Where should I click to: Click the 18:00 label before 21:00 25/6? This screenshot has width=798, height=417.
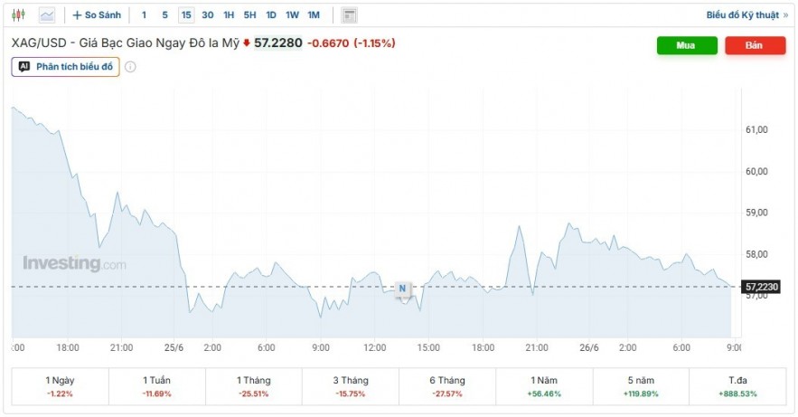click(x=68, y=347)
